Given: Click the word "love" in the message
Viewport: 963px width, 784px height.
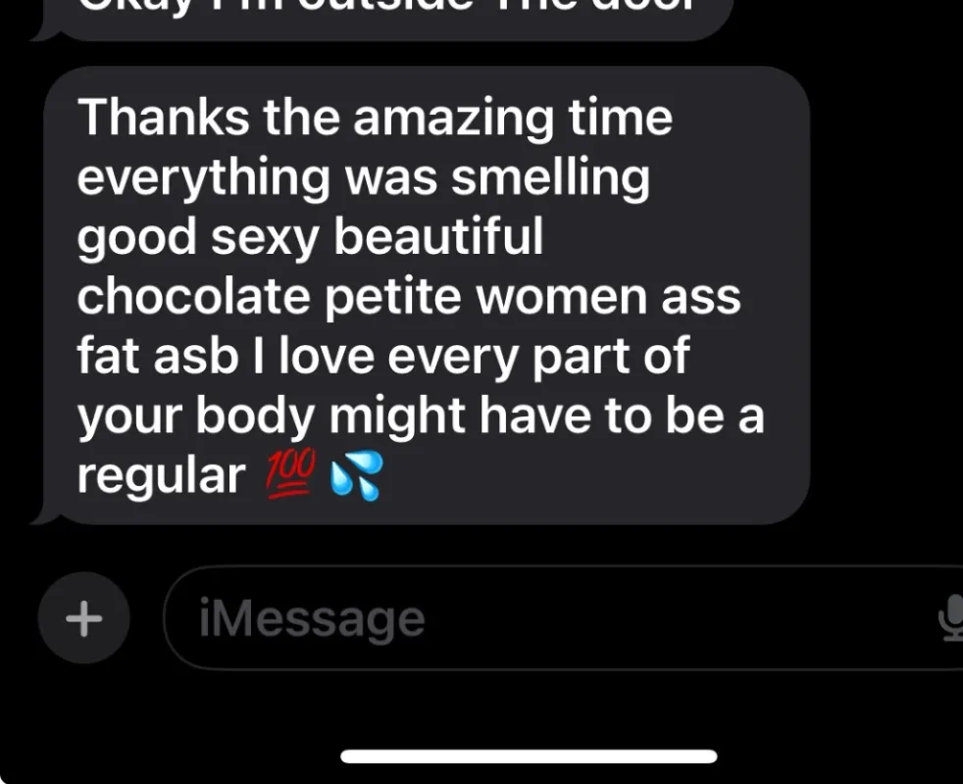Looking at the screenshot, I should pyautogui.click(x=327, y=356).
